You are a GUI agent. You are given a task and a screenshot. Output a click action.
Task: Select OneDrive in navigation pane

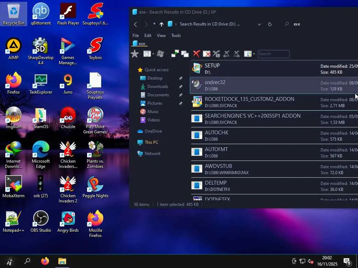[153, 131]
